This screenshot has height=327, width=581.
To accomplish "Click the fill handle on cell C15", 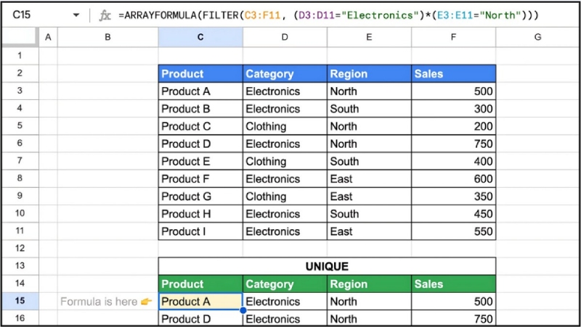I will 243,310.
